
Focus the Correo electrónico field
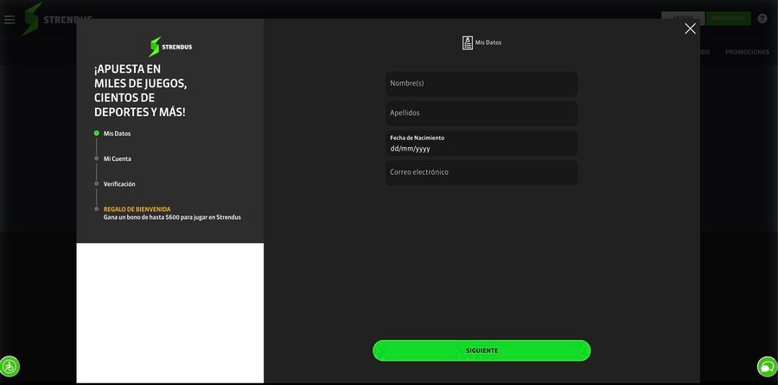pos(481,172)
